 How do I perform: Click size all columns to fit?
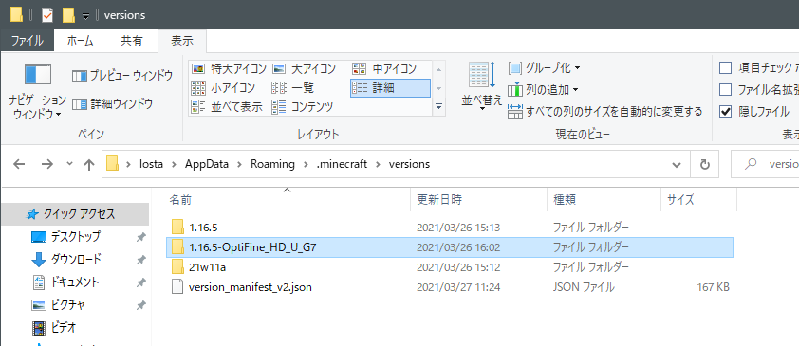(x=605, y=112)
